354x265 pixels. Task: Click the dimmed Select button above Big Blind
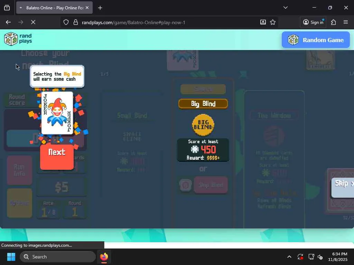(203, 89)
